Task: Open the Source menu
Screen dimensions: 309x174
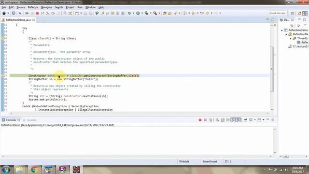Action: (21, 7)
